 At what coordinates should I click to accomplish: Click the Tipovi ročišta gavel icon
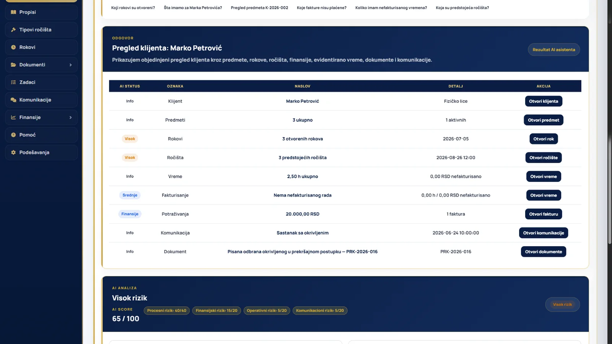click(13, 30)
